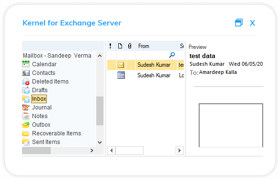Screen dimensions: 280x180
Task: Open the Journal folder label
Action: click(42, 108)
